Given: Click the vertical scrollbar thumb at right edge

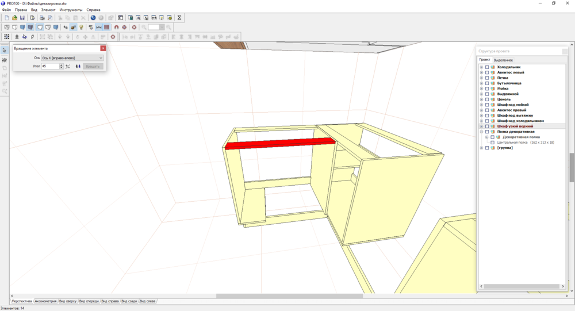Looking at the screenshot, I should tap(572, 167).
